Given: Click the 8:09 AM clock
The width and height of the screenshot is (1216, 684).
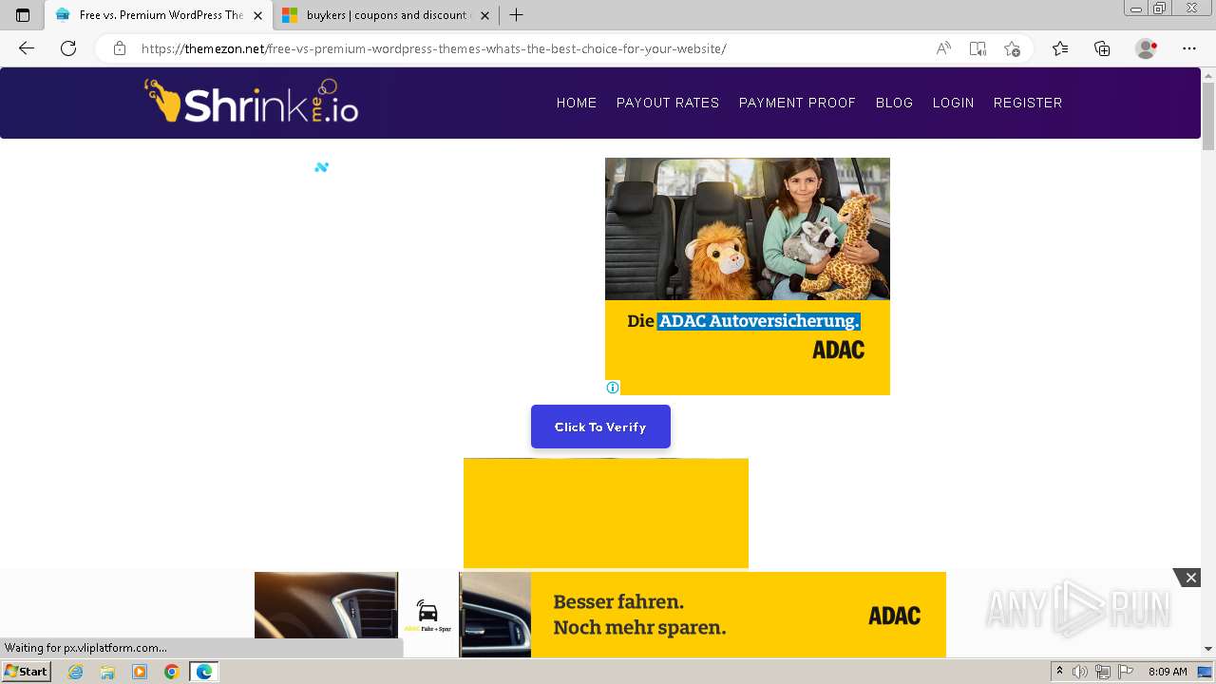Looking at the screenshot, I should (x=1168, y=672).
